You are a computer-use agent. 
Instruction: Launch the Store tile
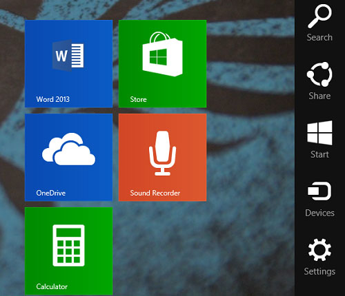[162, 63]
